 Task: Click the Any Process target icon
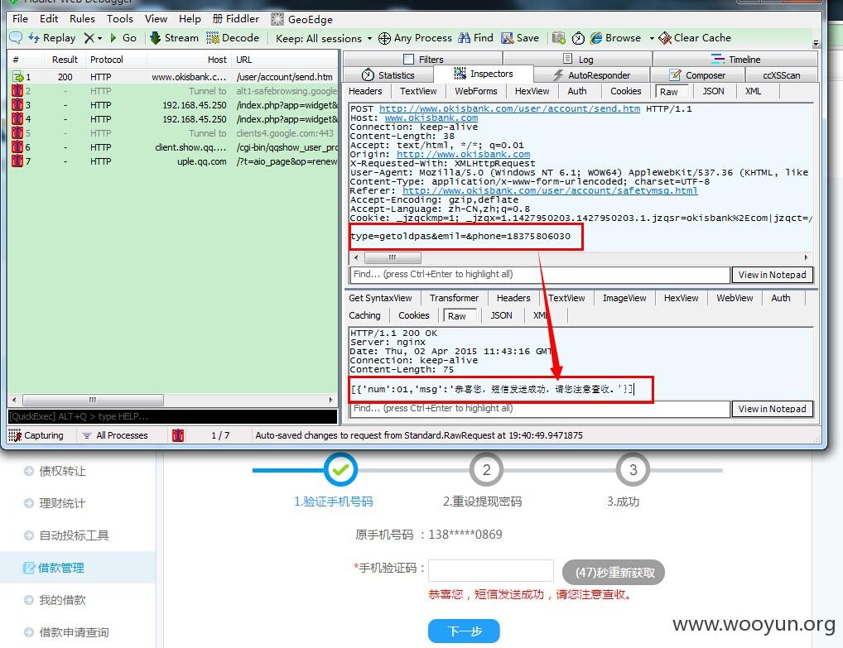(384, 38)
